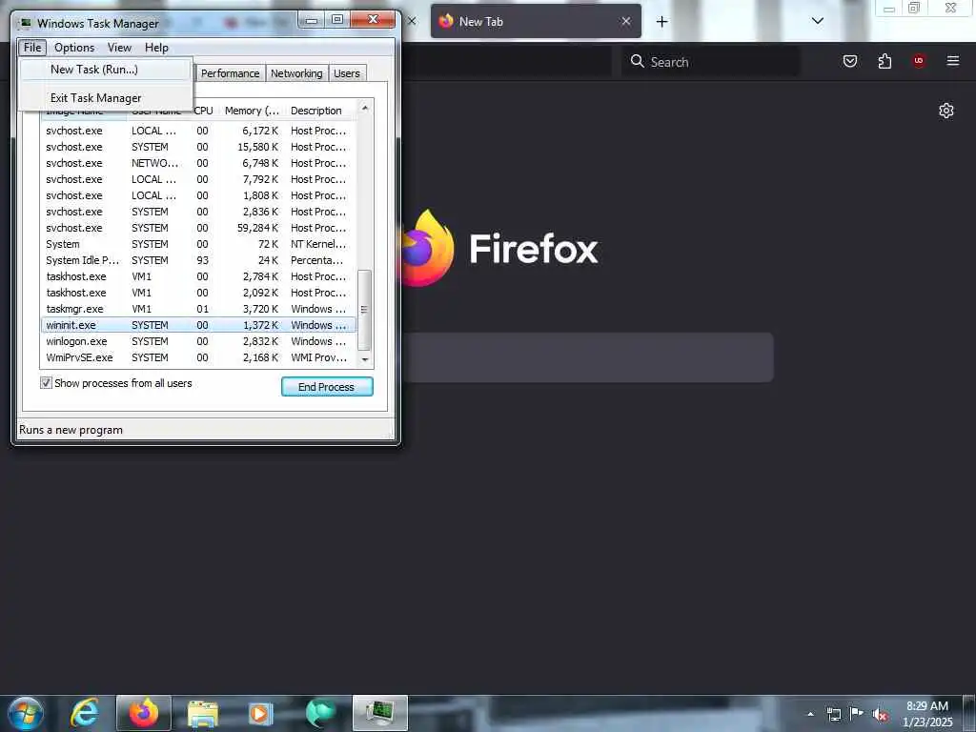
Task: Maximize the Windows Task Manager window
Action: coord(336,20)
